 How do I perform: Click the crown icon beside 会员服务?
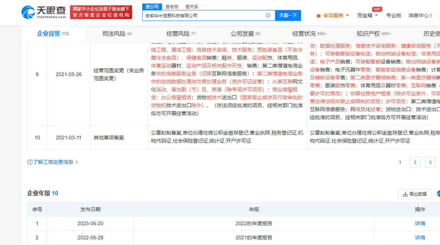tap(318, 15)
